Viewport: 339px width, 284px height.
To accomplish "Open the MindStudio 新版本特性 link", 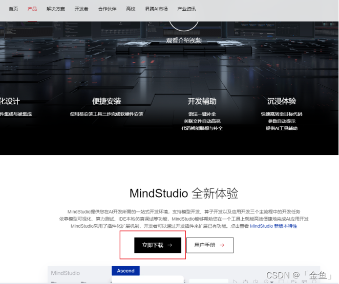I will click(273, 226).
